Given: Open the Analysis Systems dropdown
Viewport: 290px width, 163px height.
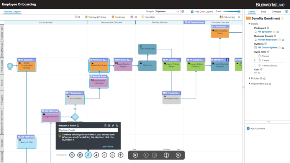Looking at the screenshot, I should pyautogui.click(x=167, y=12).
